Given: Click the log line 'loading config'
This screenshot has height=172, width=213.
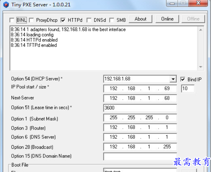Looking at the screenshot, I should coord(32,35).
